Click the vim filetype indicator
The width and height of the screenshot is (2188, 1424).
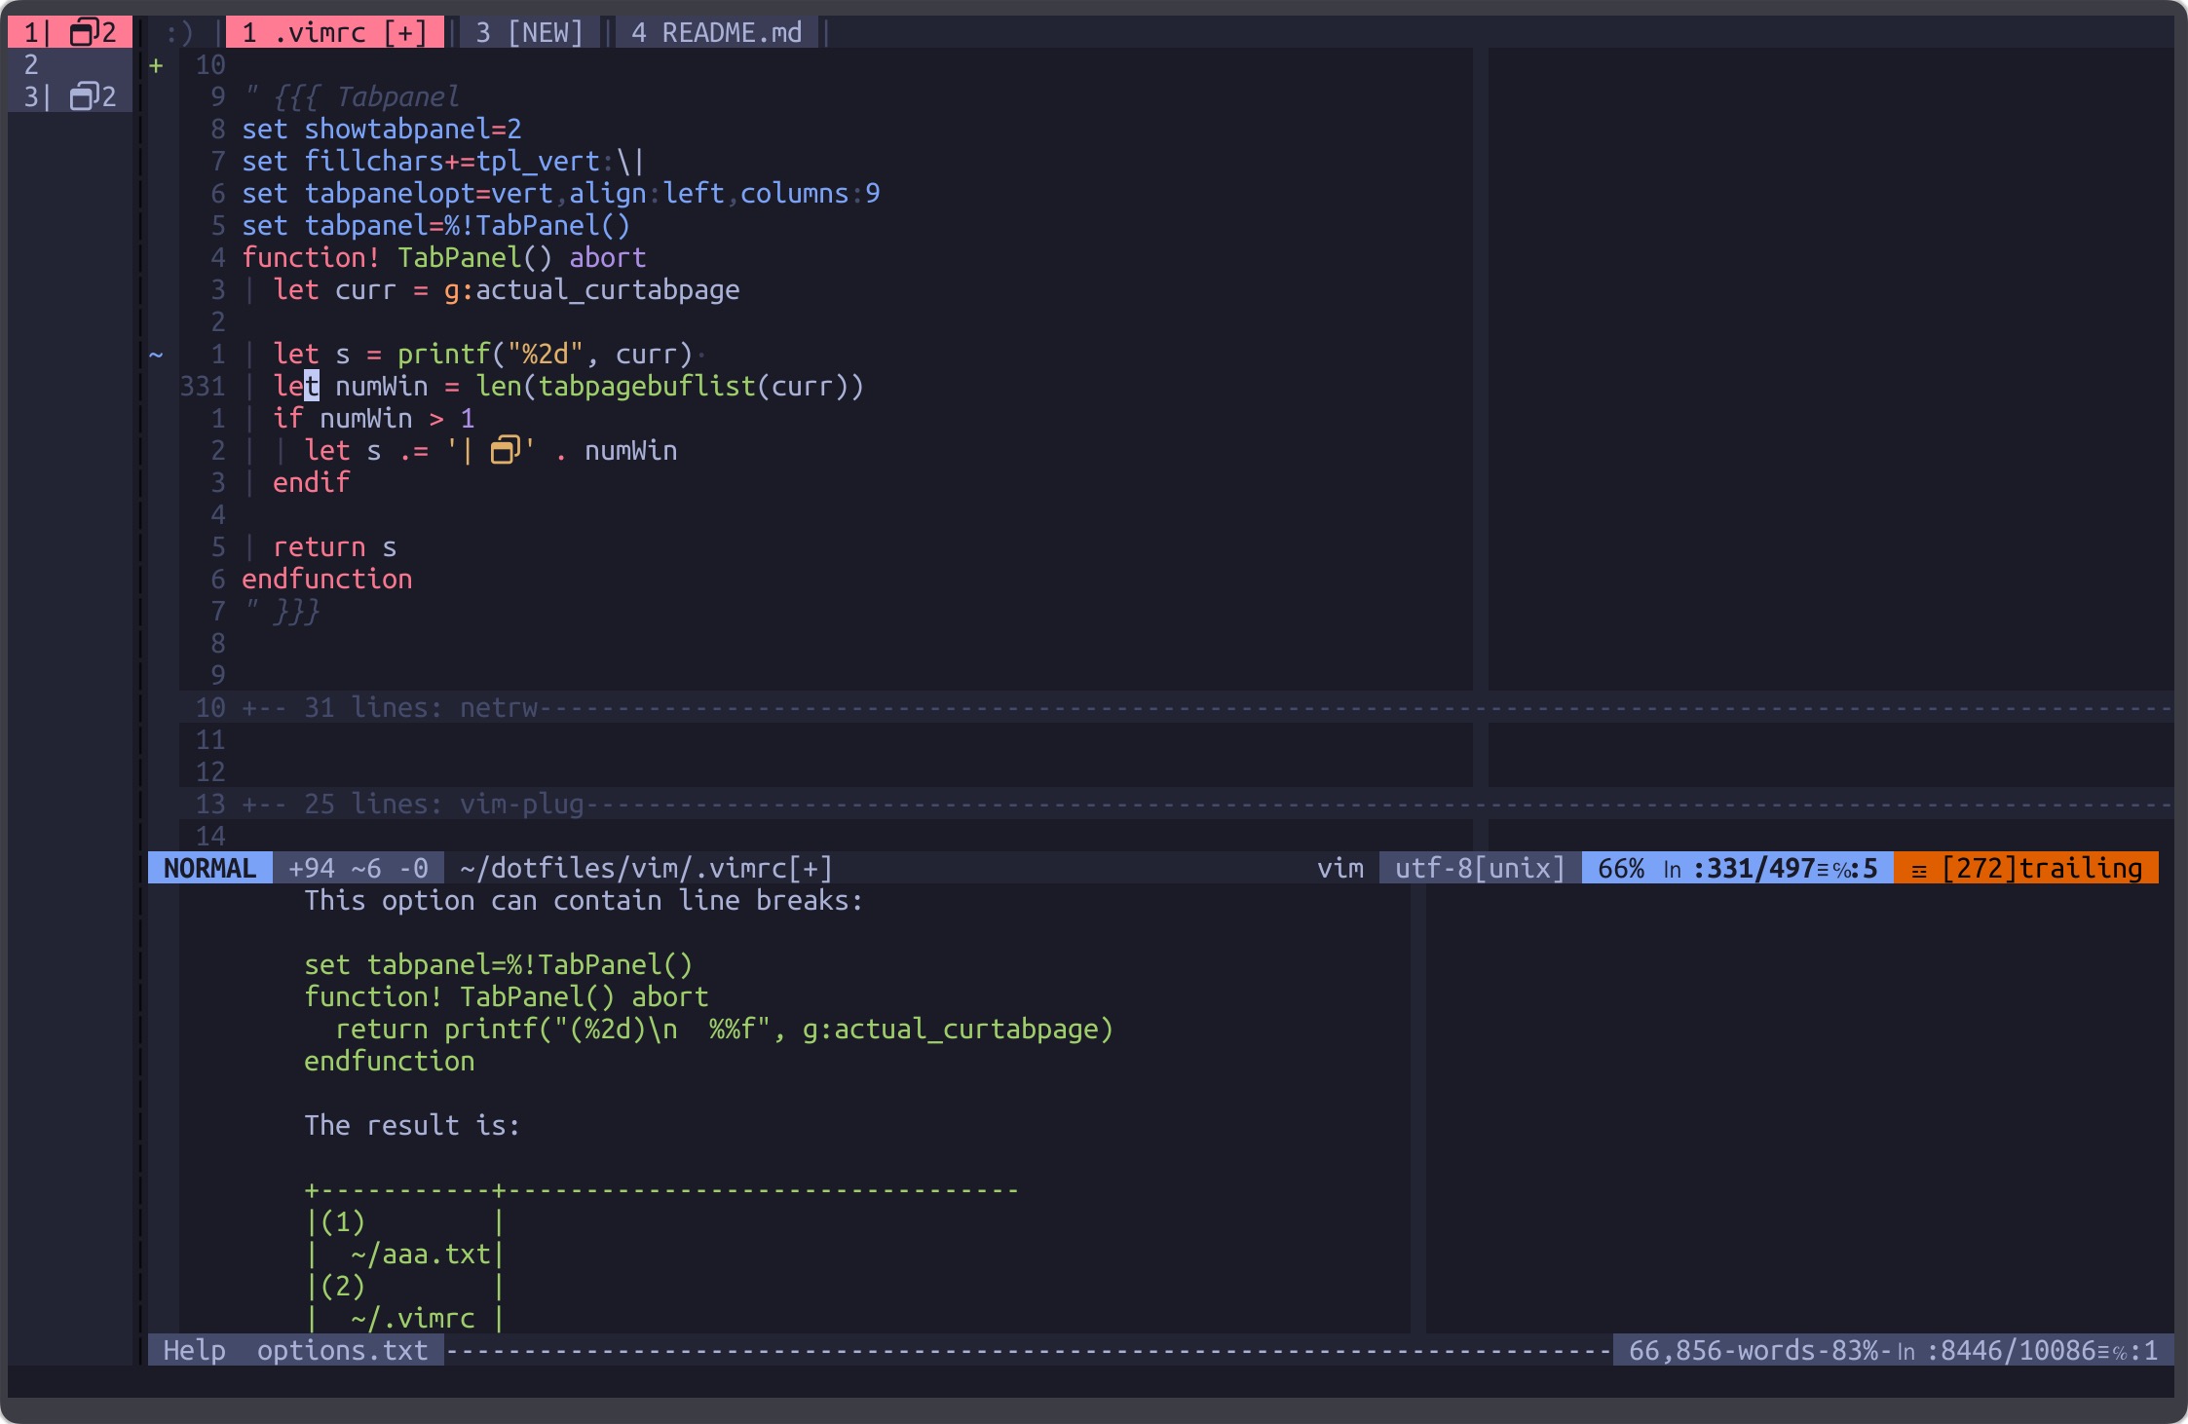[1340, 868]
